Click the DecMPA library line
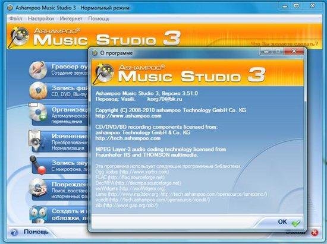 138,183
